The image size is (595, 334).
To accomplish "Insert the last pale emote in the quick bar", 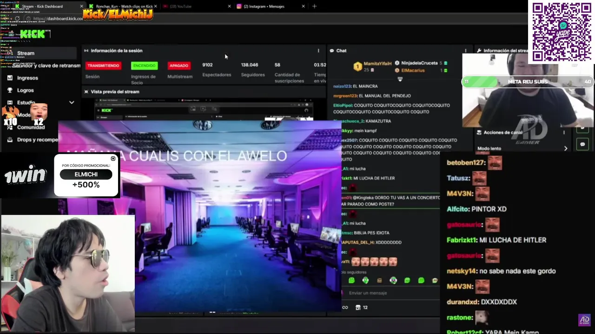I will pyautogui.click(x=435, y=280).
